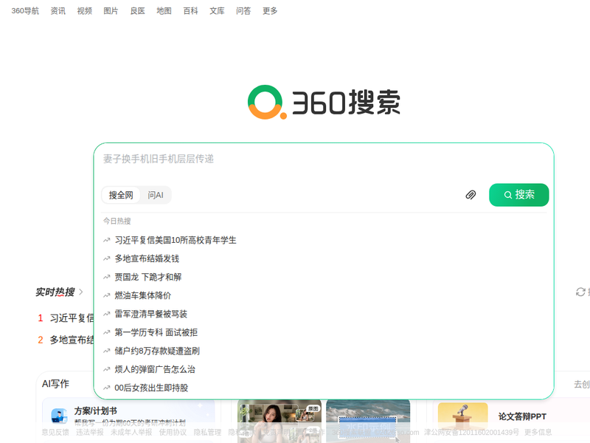Image resolution: width=590 pixels, height=443 pixels.
Task: Open the 违法举报 footer link
Action: pos(89,432)
